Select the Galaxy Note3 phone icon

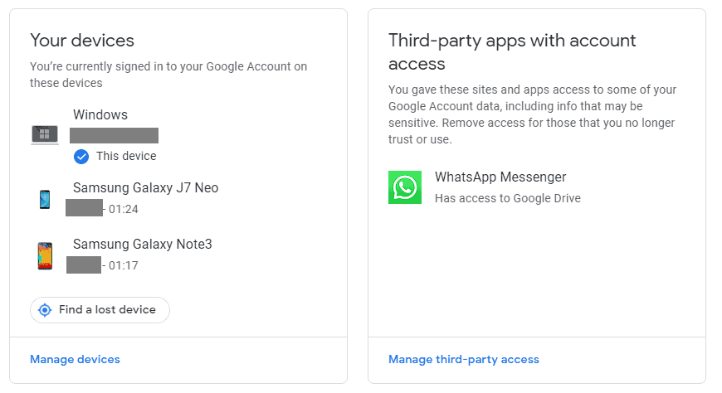click(x=45, y=255)
